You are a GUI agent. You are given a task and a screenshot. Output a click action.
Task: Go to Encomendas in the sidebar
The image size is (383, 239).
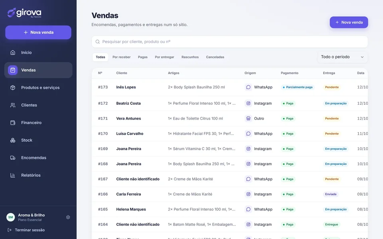(x=38, y=158)
